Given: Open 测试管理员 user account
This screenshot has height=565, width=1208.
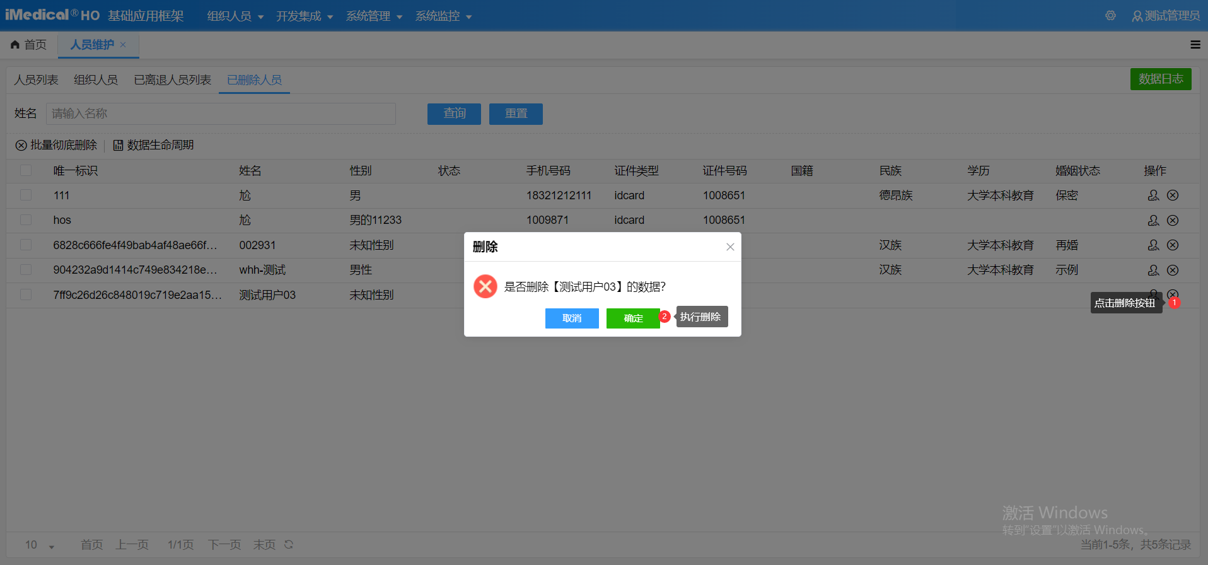Looking at the screenshot, I should [x=1166, y=16].
